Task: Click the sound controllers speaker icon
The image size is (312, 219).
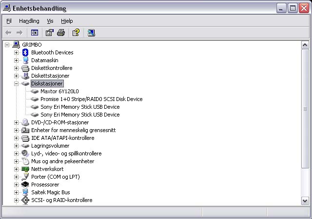Action: (x=25, y=153)
